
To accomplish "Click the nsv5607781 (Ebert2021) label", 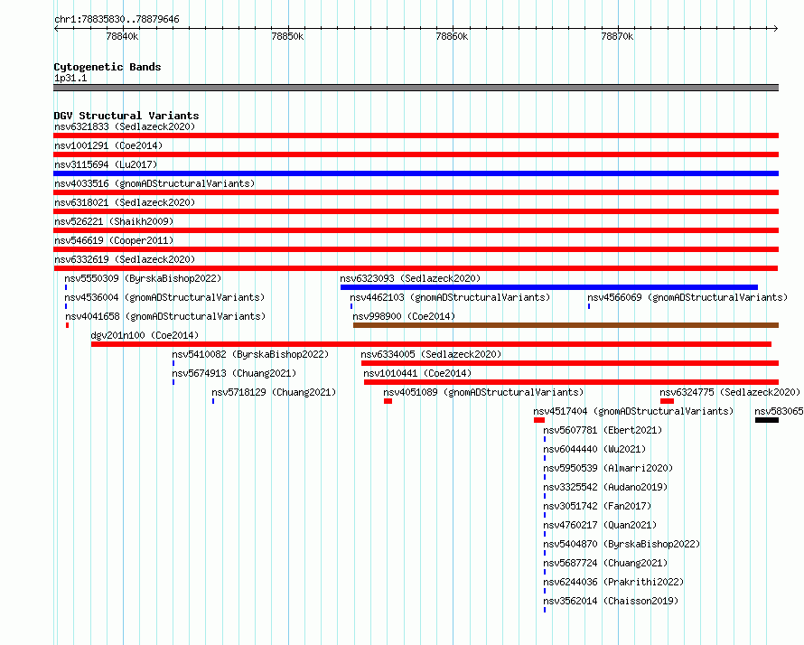I will click(x=603, y=430).
